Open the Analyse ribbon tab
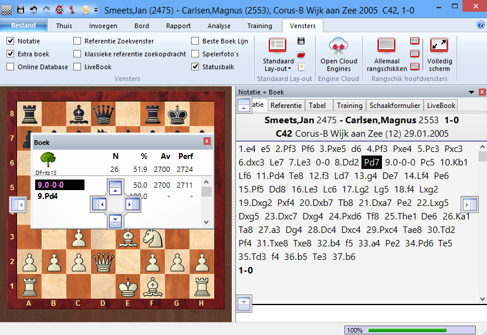The width and height of the screenshot is (487, 335). (219, 26)
